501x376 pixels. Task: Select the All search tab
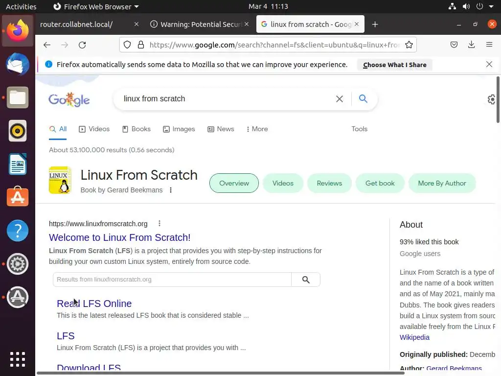click(x=58, y=129)
